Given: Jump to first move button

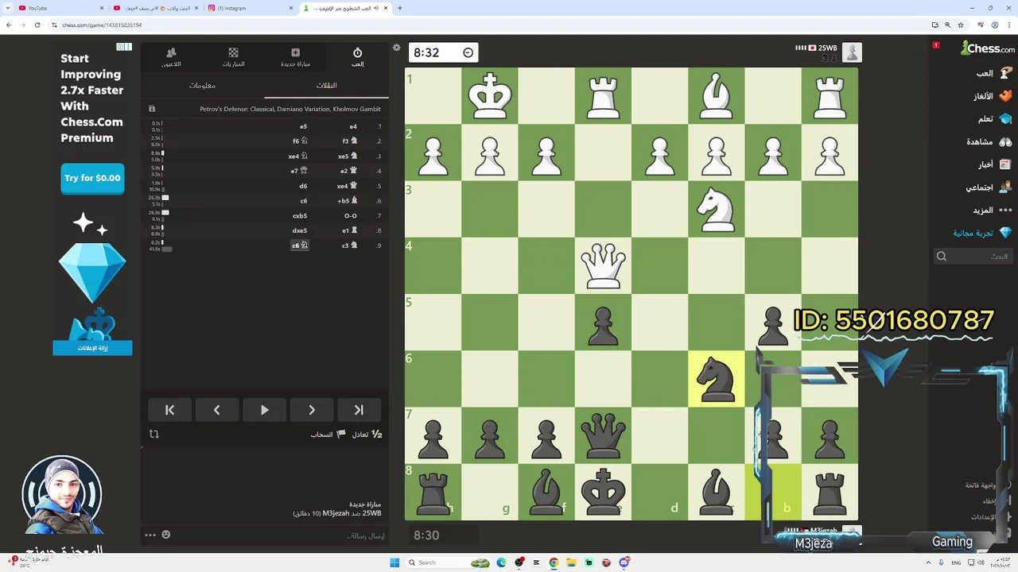Looking at the screenshot, I should coord(169,410).
